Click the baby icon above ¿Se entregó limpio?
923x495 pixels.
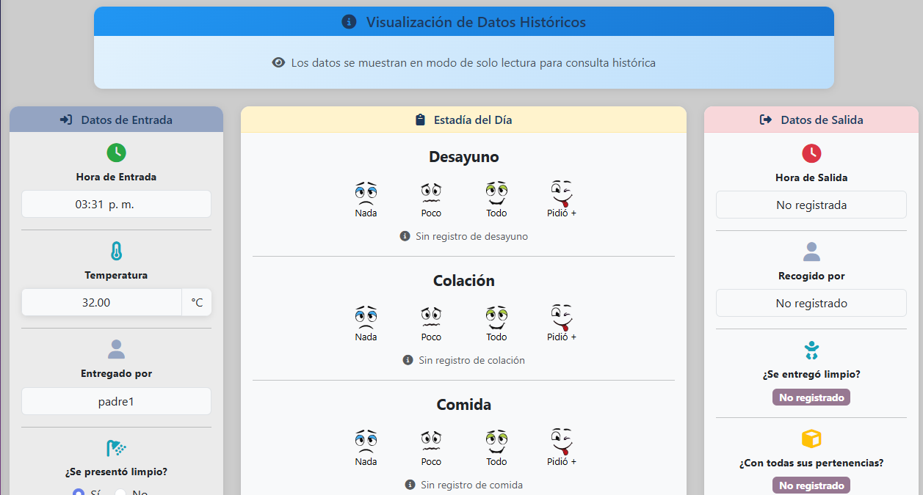click(x=811, y=350)
